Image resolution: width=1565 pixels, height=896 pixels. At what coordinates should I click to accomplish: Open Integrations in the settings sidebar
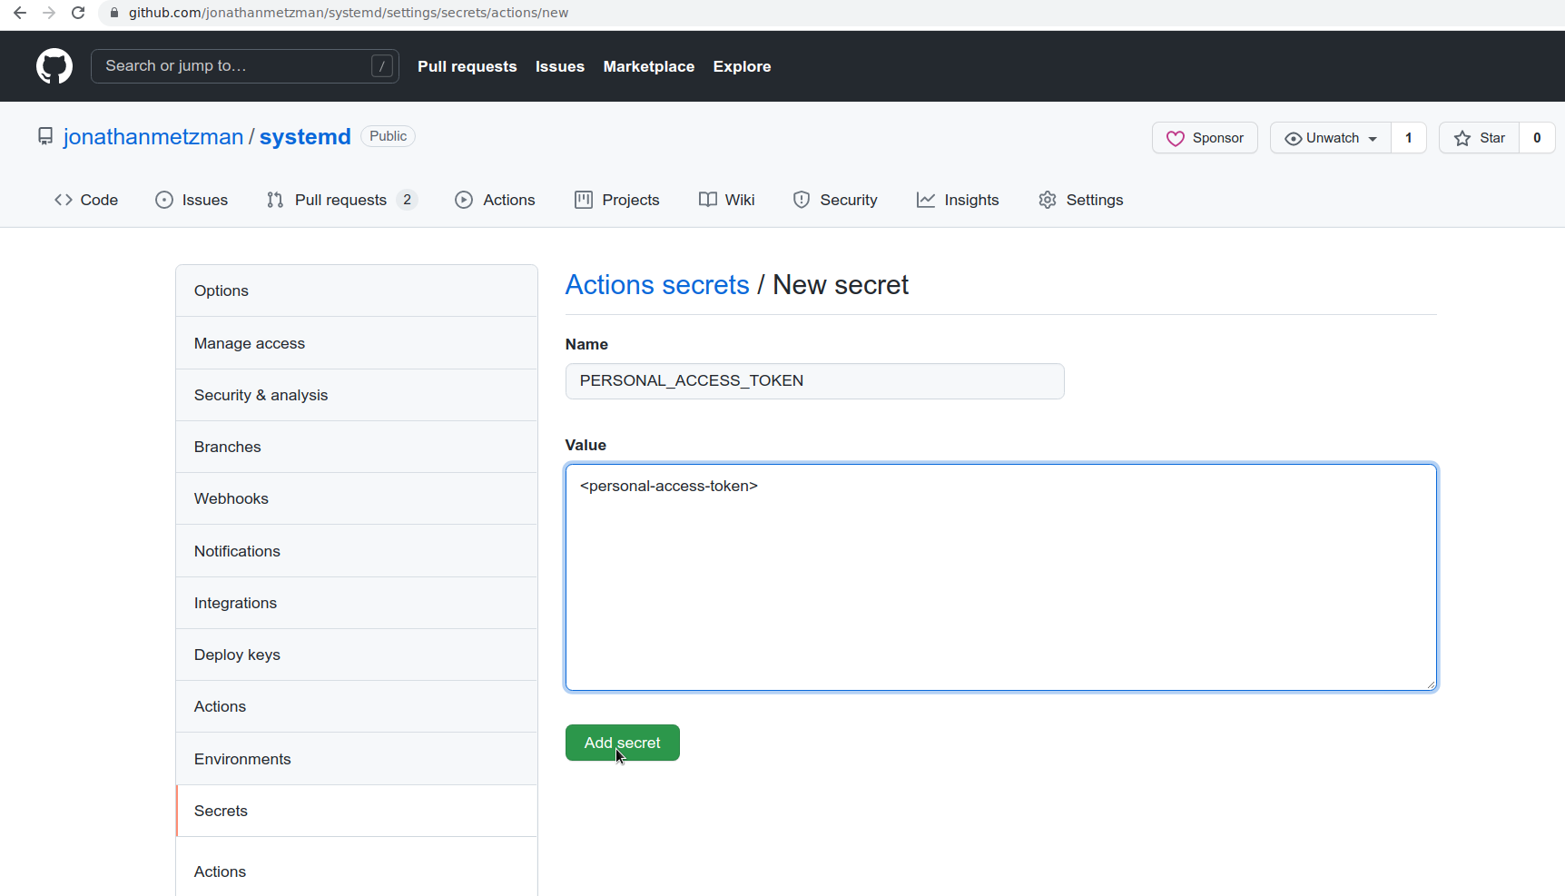(x=357, y=603)
